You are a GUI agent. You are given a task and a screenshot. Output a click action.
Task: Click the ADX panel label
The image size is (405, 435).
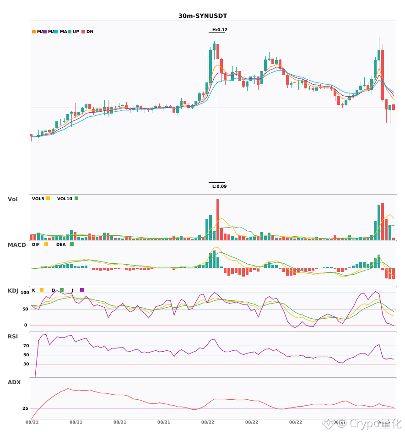coord(14,382)
